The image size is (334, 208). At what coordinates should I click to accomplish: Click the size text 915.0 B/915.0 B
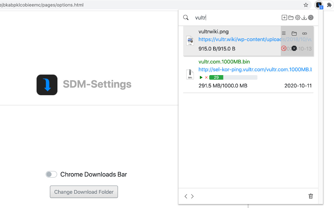click(x=217, y=49)
